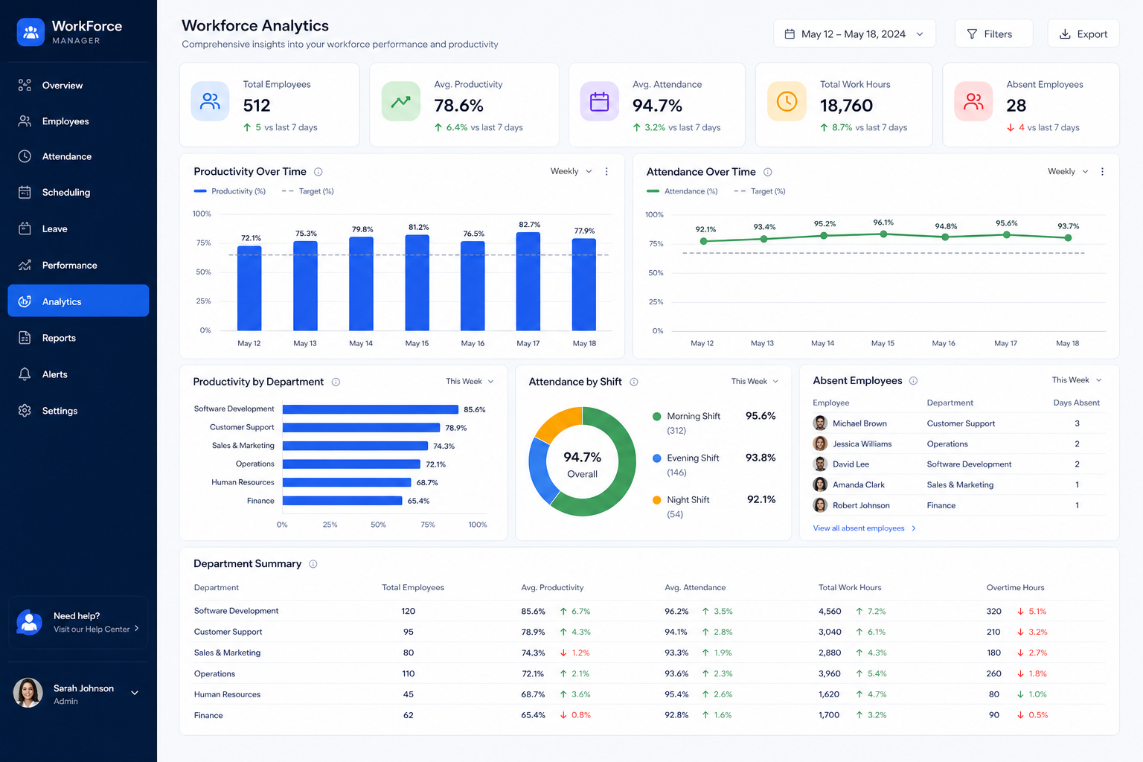This screenshot has height=762, width=1143.
Task: Click Amanda Clark's avatar
Action: pyautogui.click(x=820, y=484)
